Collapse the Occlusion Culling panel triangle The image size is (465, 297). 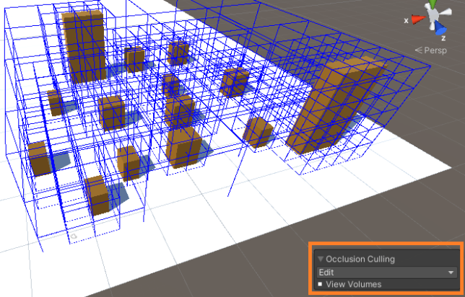320,259
